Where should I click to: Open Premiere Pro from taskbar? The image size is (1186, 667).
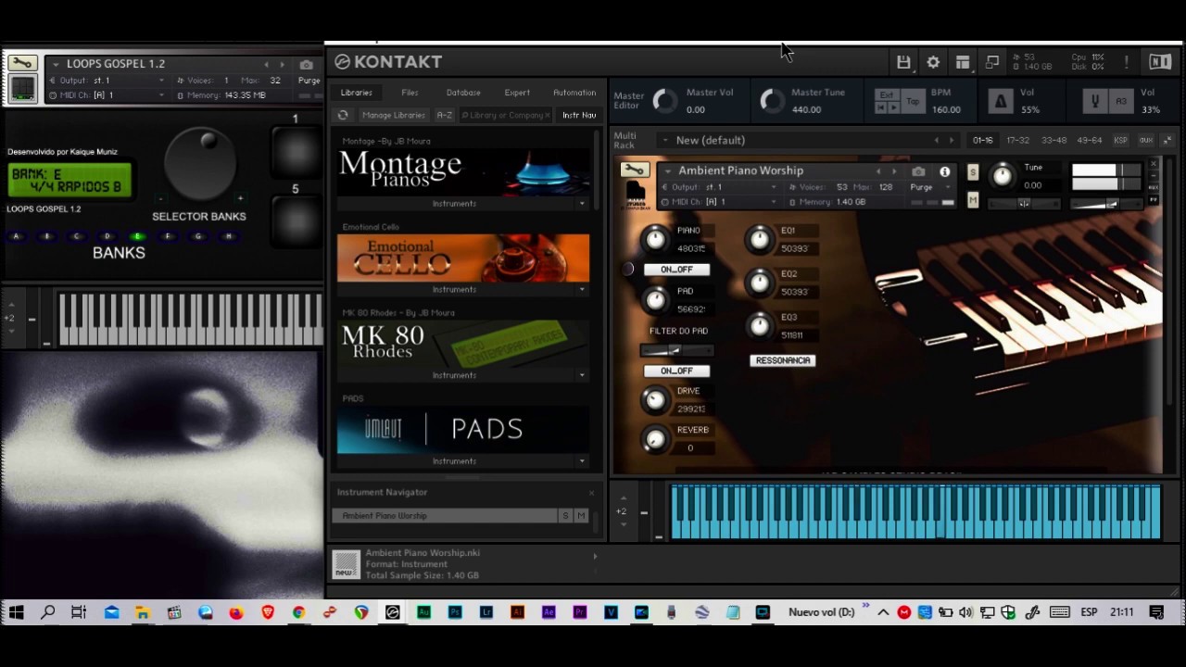pyautogui.click(x=580, y=611)
